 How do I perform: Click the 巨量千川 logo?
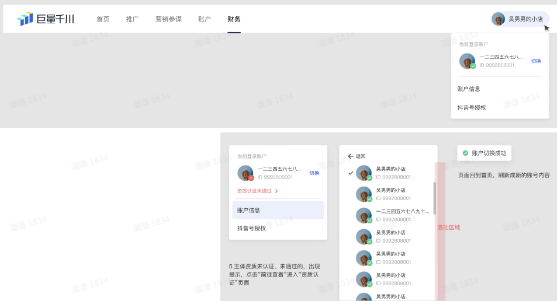click(x=45, y=19)
